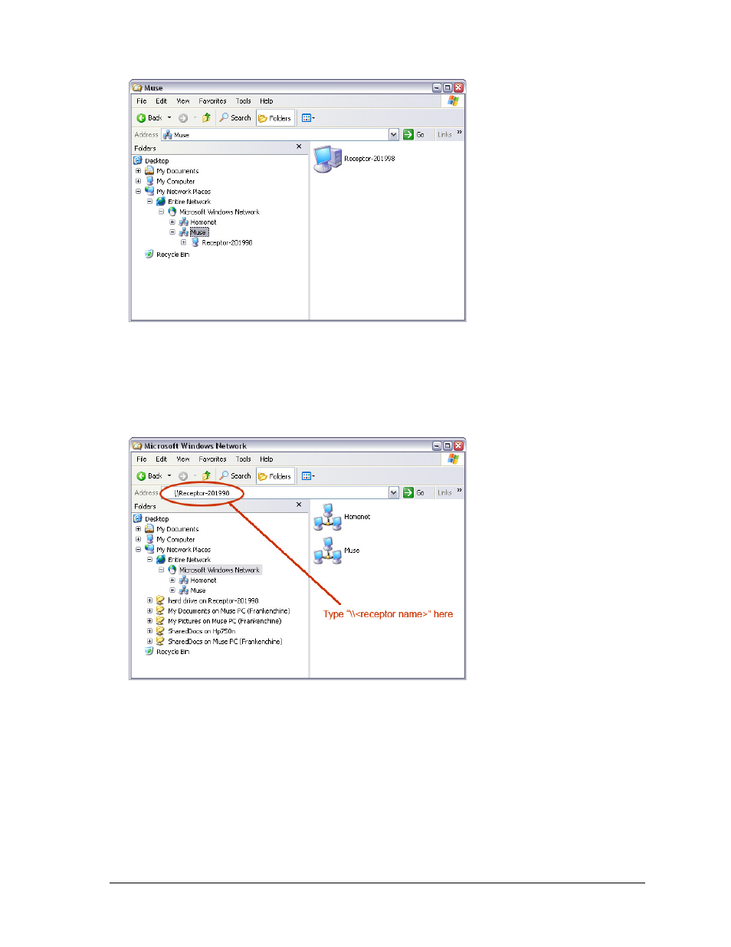The height and width of the screenshot is (947, 731).
Task: Open address dropdown in Microsoft Windows Network window
Action: pos(394,493)
